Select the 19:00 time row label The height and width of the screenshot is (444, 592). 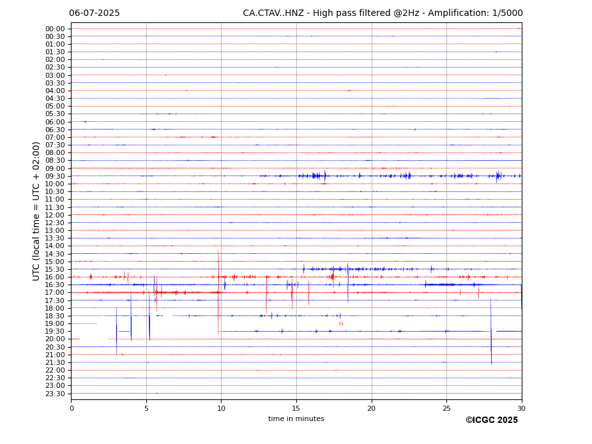click(55, 323)
